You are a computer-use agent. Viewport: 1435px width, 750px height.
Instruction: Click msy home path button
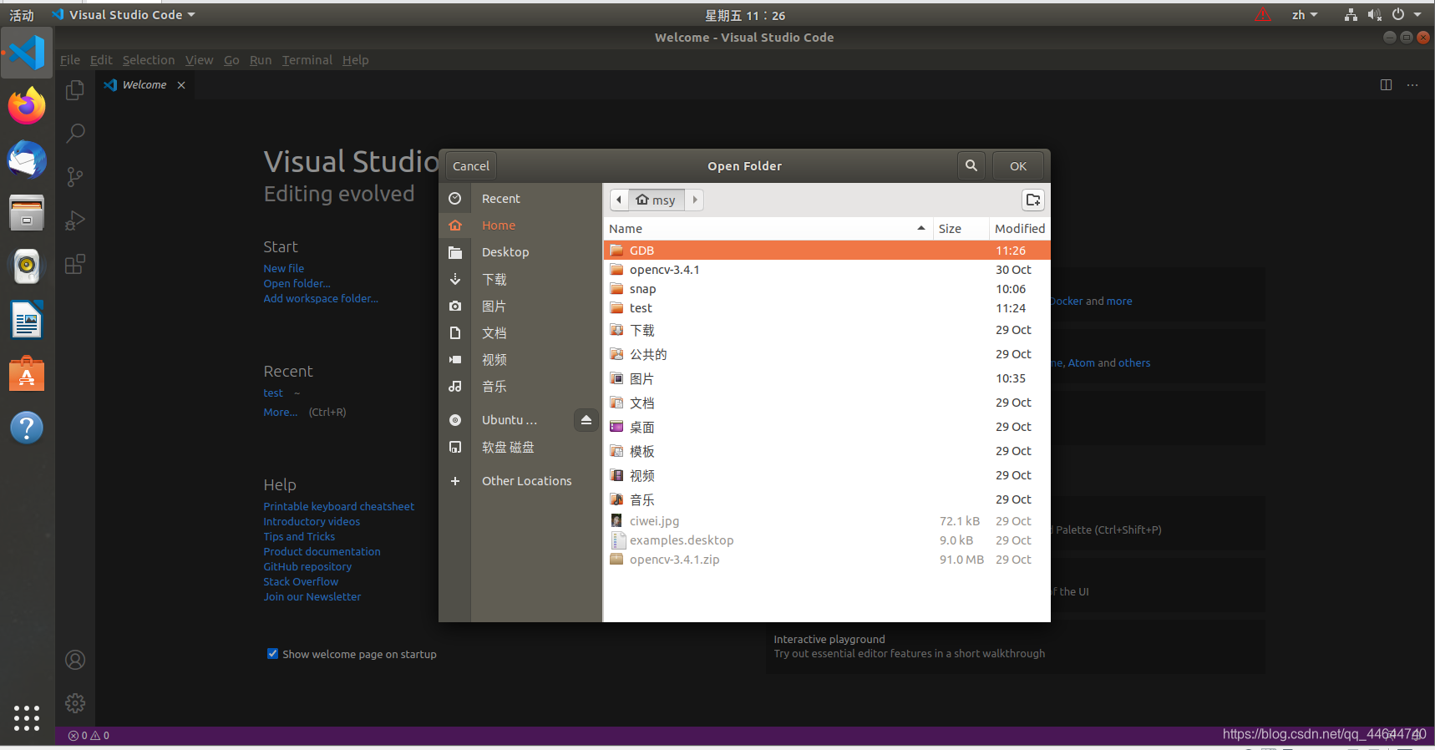(656, 200)
